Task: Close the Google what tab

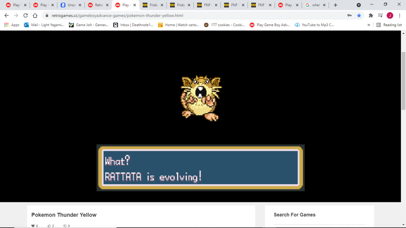Action: tap(324, 5)
